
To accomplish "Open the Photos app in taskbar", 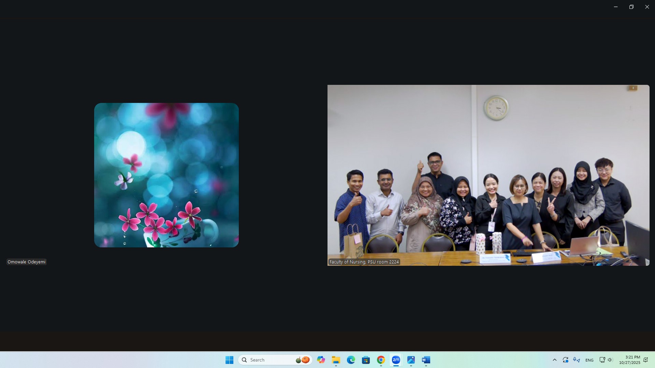I will click(411, 360).
